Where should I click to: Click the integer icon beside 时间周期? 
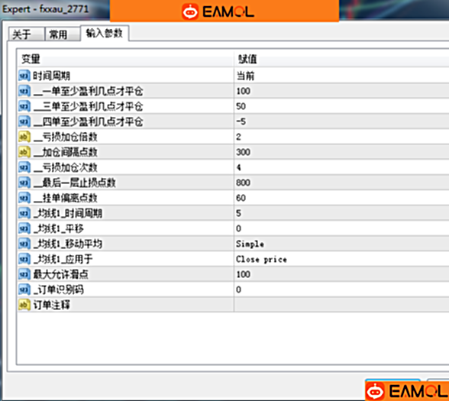click(x=24, y=76)
